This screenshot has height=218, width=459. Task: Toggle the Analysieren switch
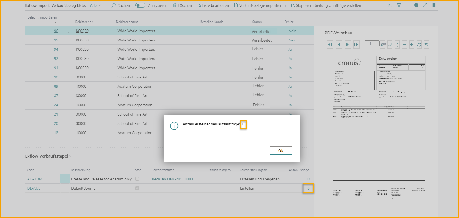click(x=140, y=5)
